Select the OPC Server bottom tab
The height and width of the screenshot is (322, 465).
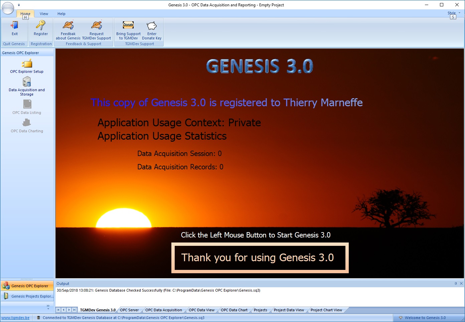pos(129,310)
